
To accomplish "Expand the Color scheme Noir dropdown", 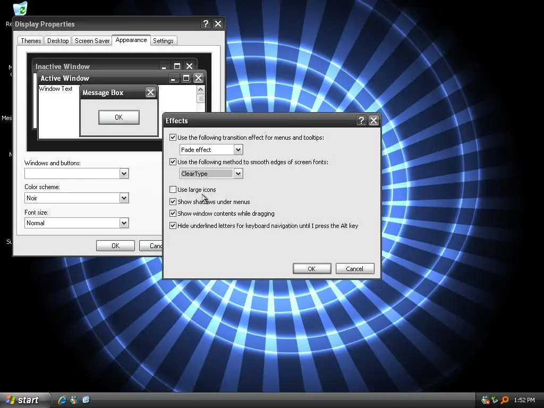I will click(124, 198).
